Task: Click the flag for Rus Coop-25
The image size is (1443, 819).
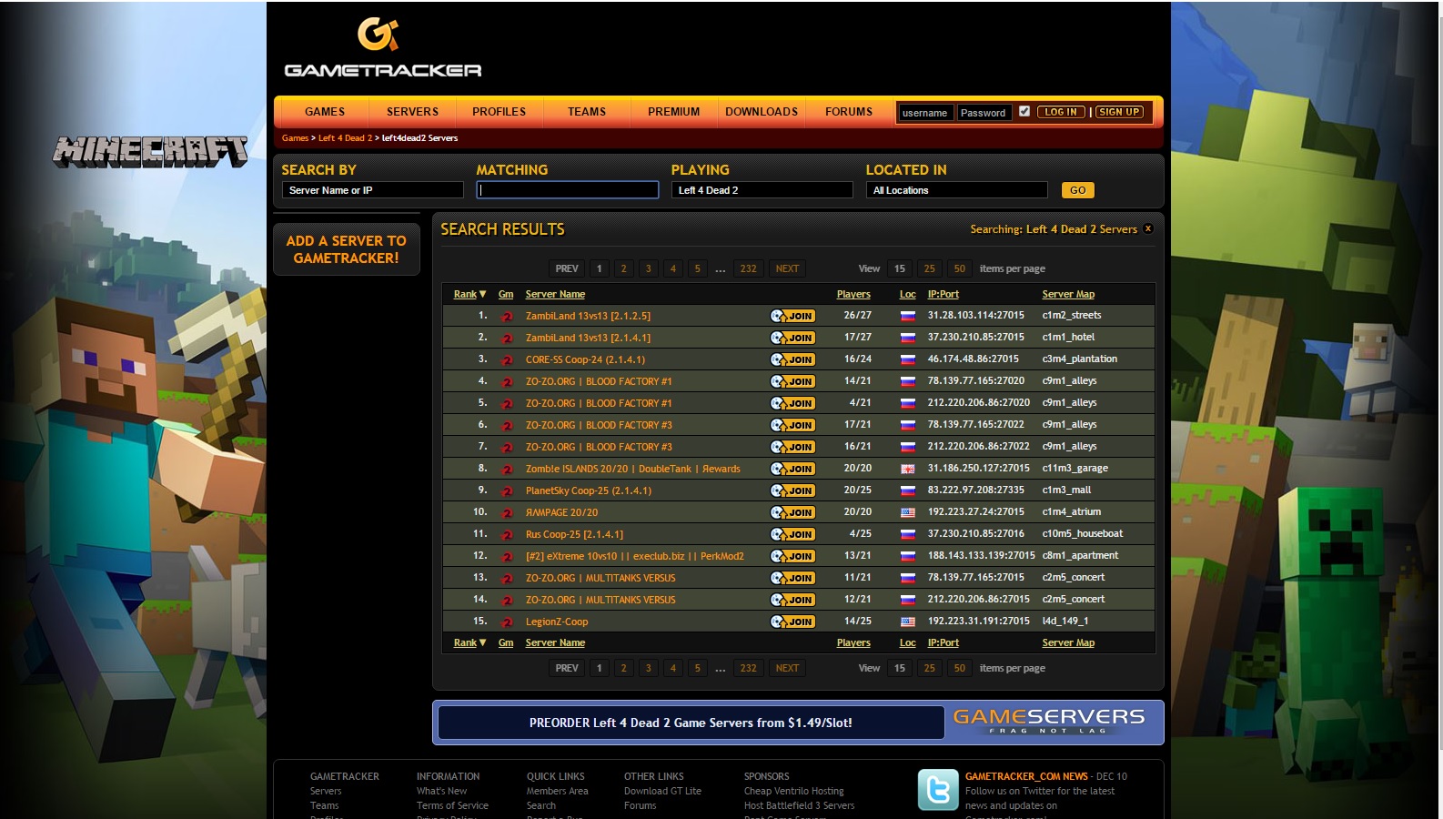Action: pyautogui.click(x=907, y=534)
